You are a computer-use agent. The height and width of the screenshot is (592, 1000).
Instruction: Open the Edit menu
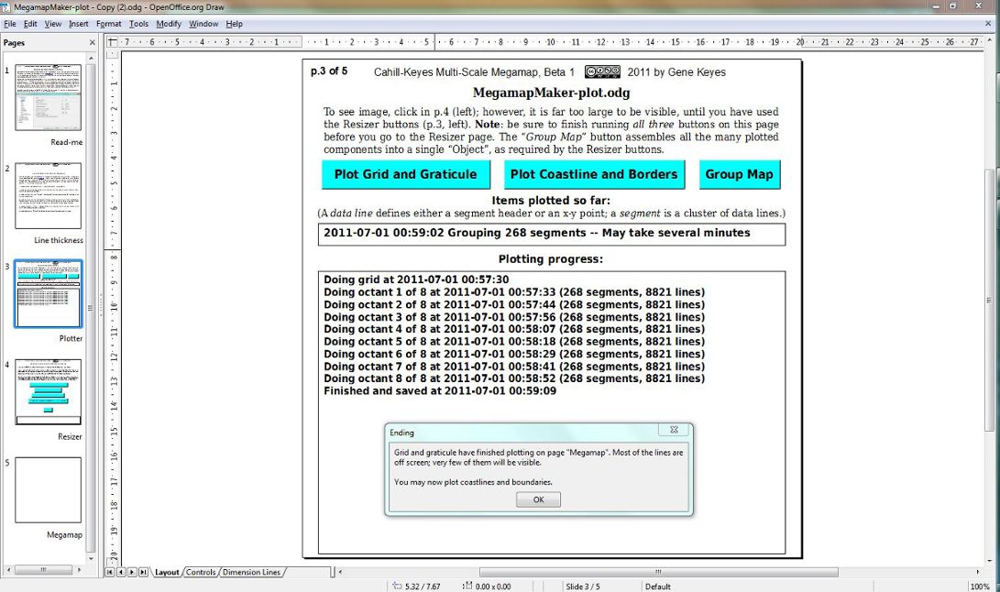pos(30,24)
